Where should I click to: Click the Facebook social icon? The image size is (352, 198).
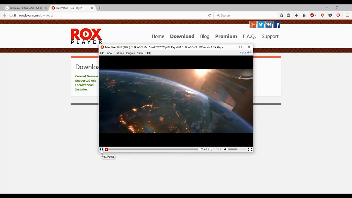(277, 25)
